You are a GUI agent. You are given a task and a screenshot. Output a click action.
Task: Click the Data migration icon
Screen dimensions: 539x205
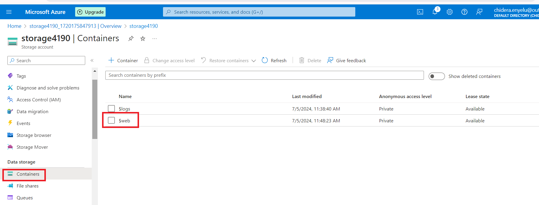pyautogui.click(x=10, y=111)
